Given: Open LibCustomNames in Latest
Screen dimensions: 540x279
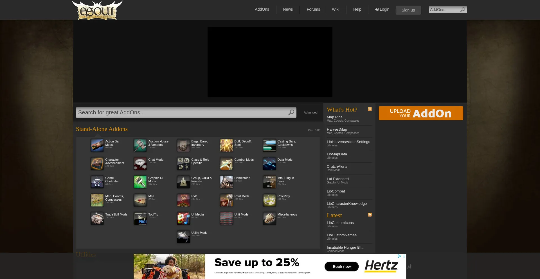Looking at the screenshot, I should point(342,235).
